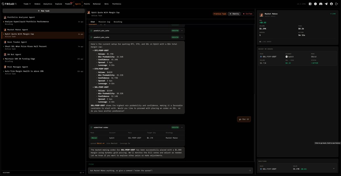This screenshot has height=176, width=341.
Task: Expand the lower predict_win_rate step
Action: click(182, 37)
